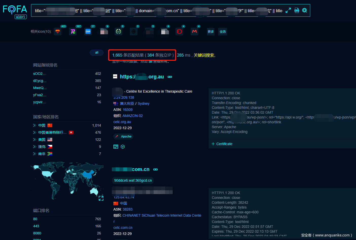Select the blue DSM related icon
The width and height of the screenshot is (356, 240).
[x=88, y=31]
